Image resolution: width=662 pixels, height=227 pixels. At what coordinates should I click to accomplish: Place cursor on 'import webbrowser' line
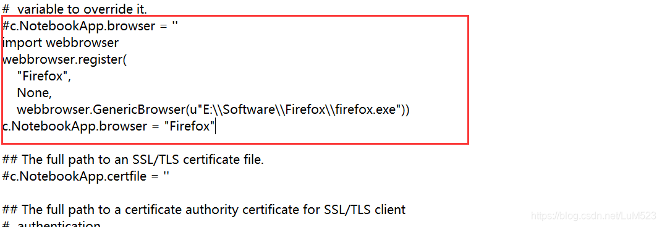click(x=61, y=43)
